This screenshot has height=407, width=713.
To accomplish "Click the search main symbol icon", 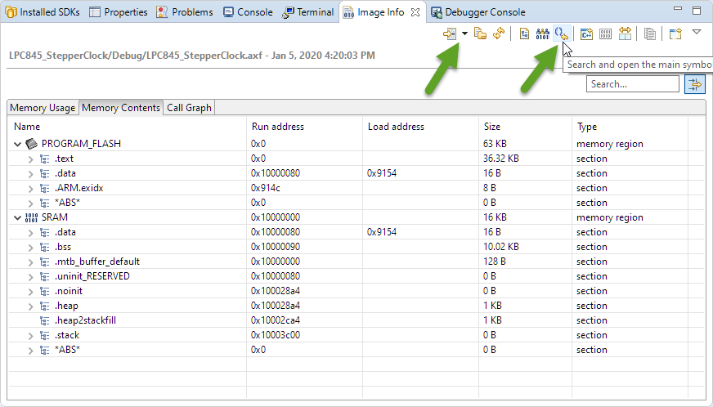I will [560, 34].
